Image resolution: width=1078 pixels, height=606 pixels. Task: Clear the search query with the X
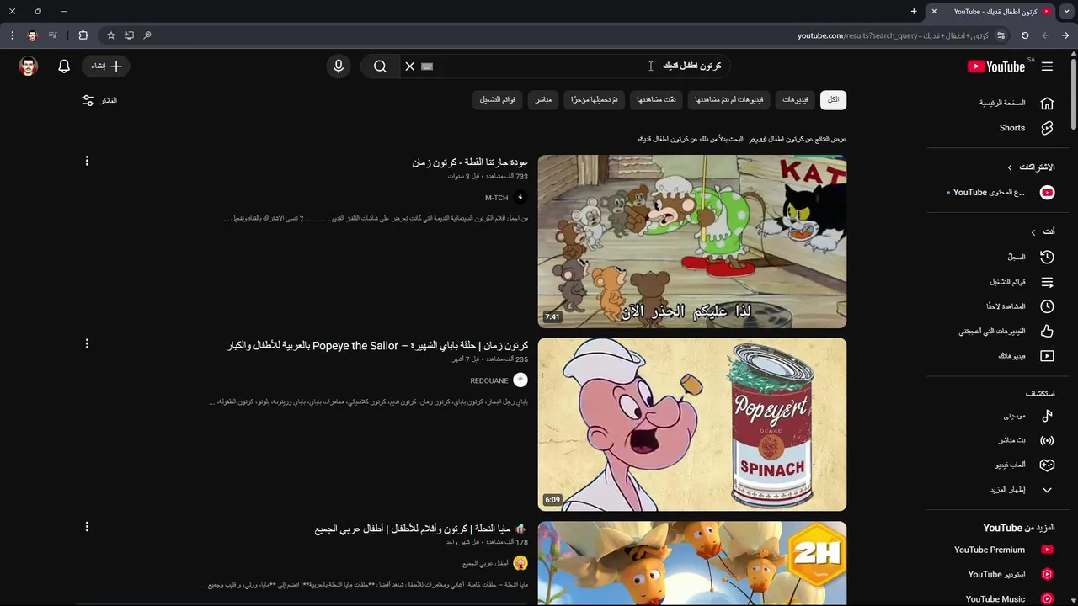[410, 66]
